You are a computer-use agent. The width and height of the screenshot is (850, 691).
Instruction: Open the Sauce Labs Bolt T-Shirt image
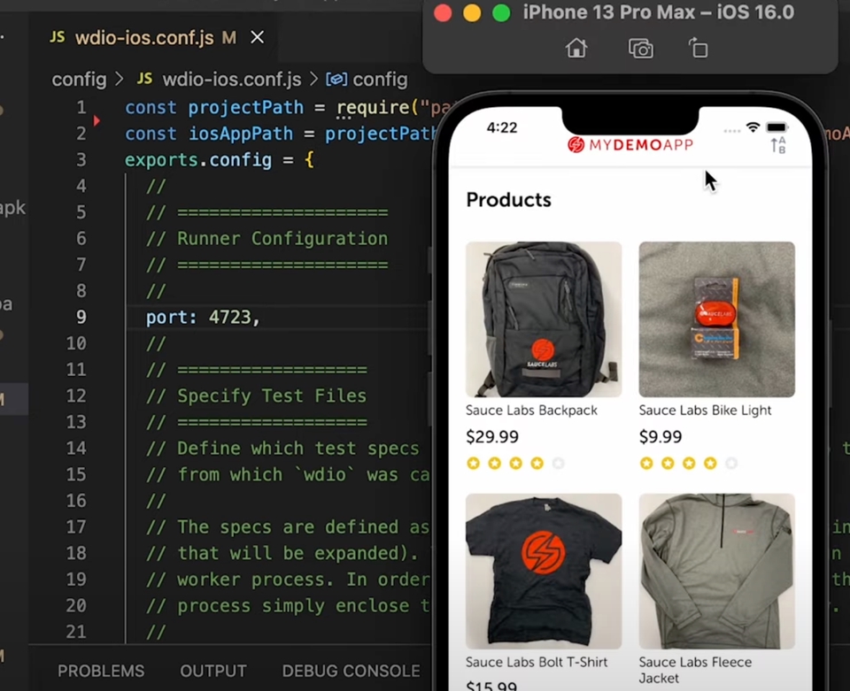point(544,572)
